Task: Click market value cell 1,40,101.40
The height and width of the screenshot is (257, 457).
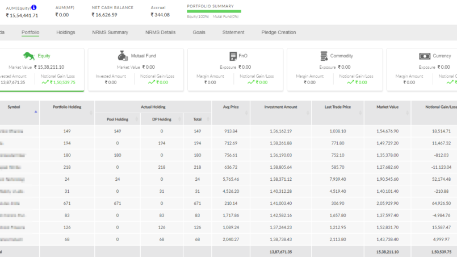Action: (x=387, y=191)
